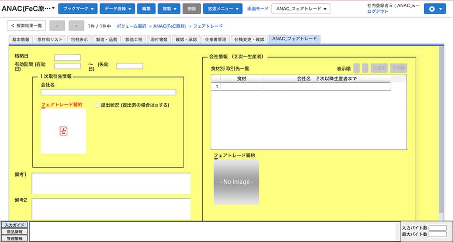453x242 pixels.
Task: Return to 検索結果一覧 list
Action: (x=27, y=26)
